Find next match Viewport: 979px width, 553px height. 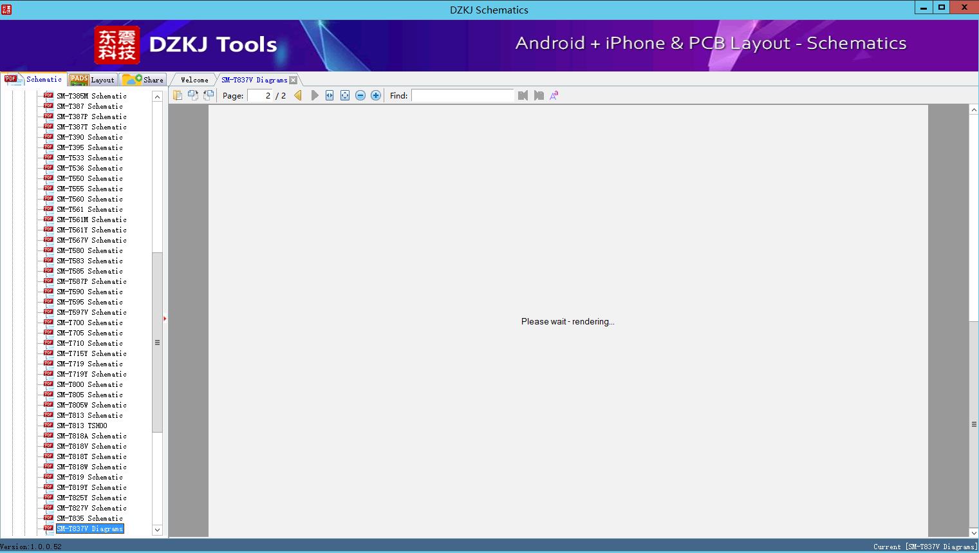point(539,95)
